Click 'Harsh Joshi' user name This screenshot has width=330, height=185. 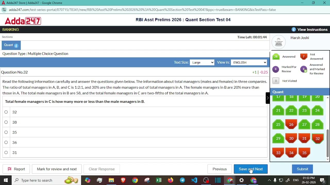[x=300, y=38]
